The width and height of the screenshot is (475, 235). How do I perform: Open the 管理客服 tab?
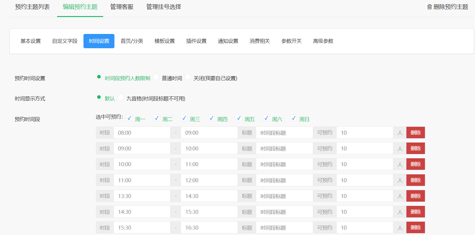[x=122, y=6]
